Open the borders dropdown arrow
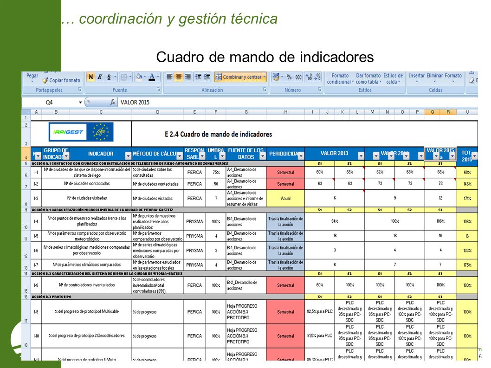The width and height of the screenshot is (491, 368). [x=130, y=77]
